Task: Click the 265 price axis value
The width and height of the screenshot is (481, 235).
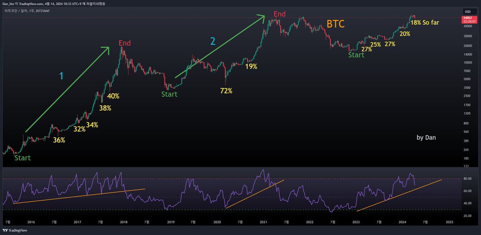Action: coord(465,150)
